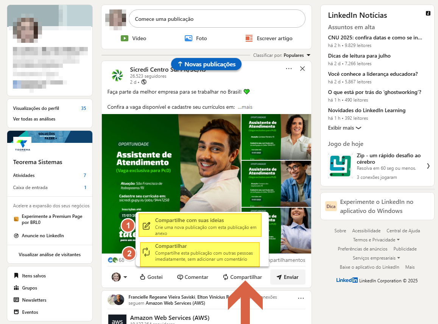Click the Zip game puzzle icon

[340, 166]
